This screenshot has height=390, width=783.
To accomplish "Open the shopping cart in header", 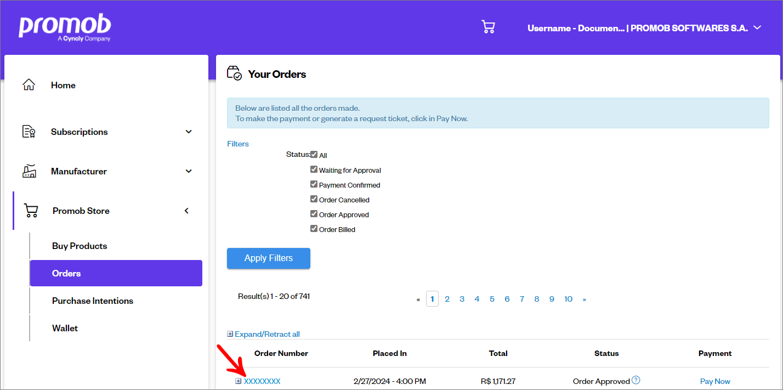I will point(488,27).
